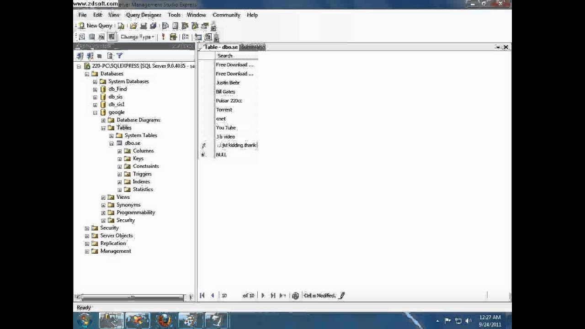Image resolution: width=585 pixels, height=329 pixels.
Task: Select the dbo.se table in tree
Action: [133, 143]
